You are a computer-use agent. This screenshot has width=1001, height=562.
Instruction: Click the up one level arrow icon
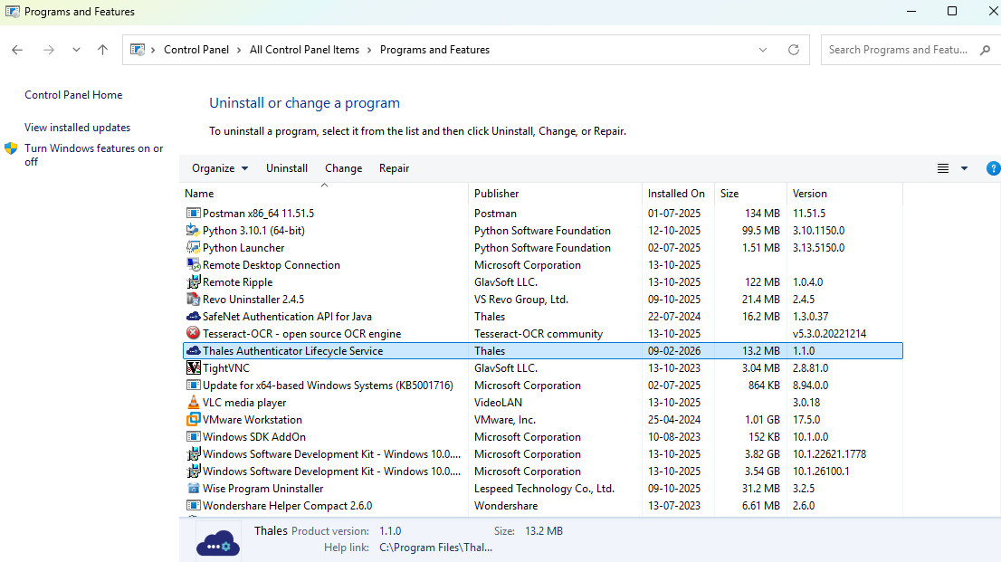pyautogui.click(x=102, y=50)
